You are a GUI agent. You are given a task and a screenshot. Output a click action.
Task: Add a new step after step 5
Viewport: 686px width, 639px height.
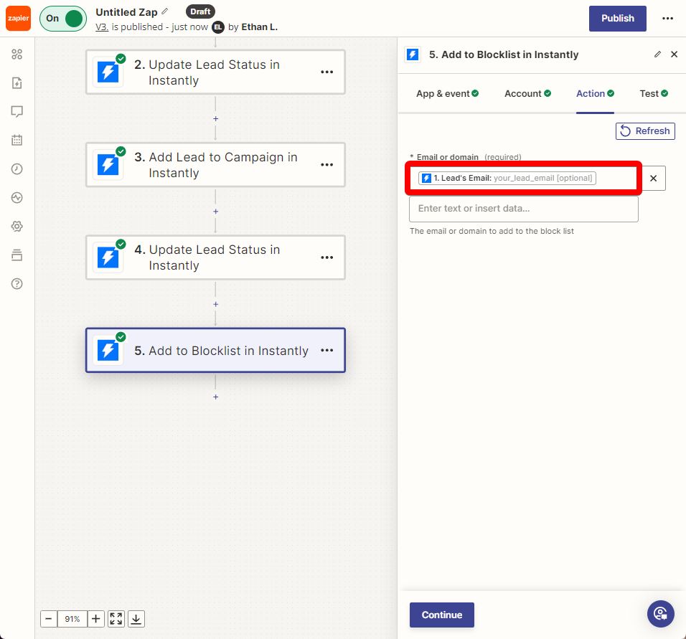pyautogui.click(x=216, y=397)
